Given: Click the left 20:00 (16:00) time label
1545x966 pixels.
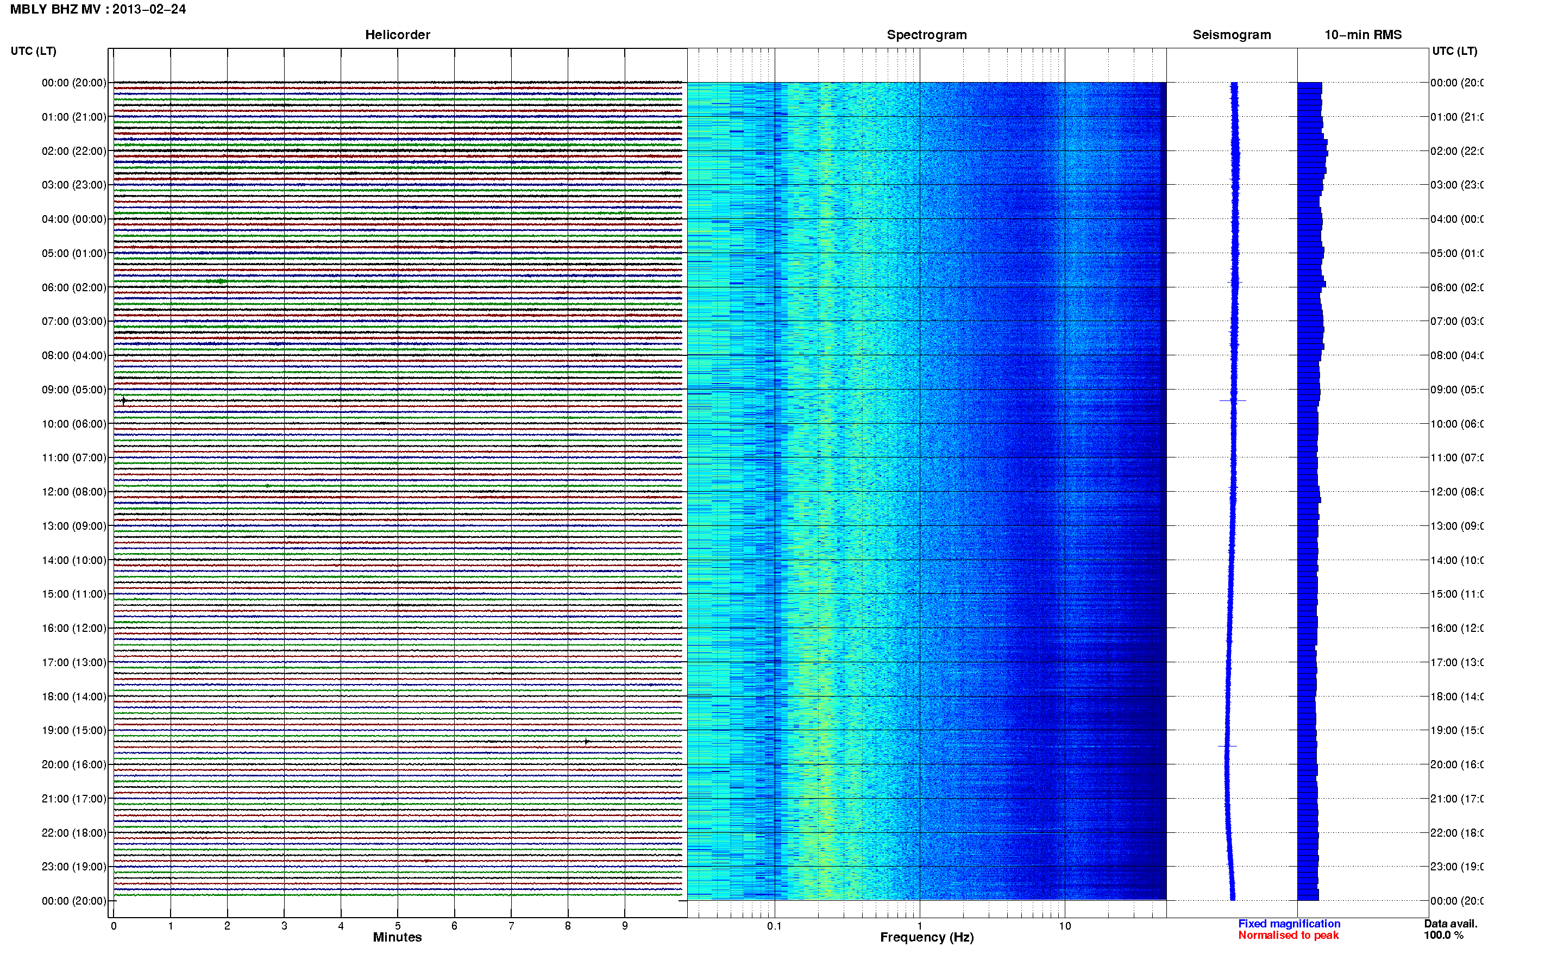Looking at the screenshot, I should coord(74,764).
